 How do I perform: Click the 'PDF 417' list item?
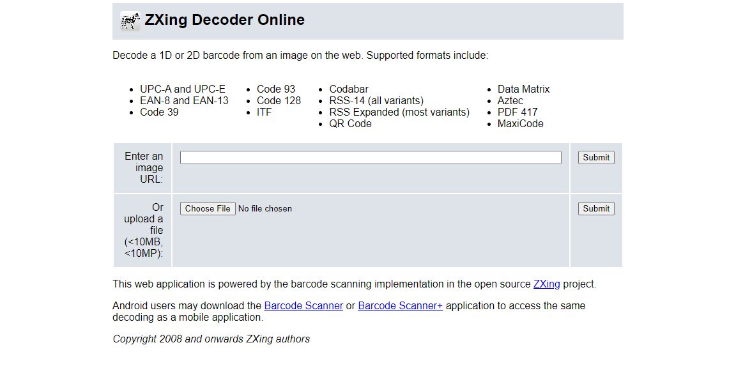[x=517, y=112]
